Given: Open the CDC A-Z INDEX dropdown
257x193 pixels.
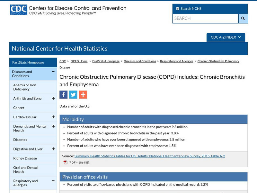Looking at the screenshot, I should click(x=225, y=37).
